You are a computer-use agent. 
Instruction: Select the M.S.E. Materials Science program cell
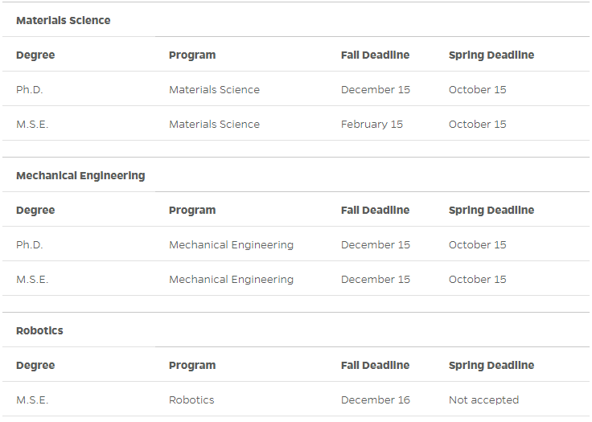click(x=214, y=124)
